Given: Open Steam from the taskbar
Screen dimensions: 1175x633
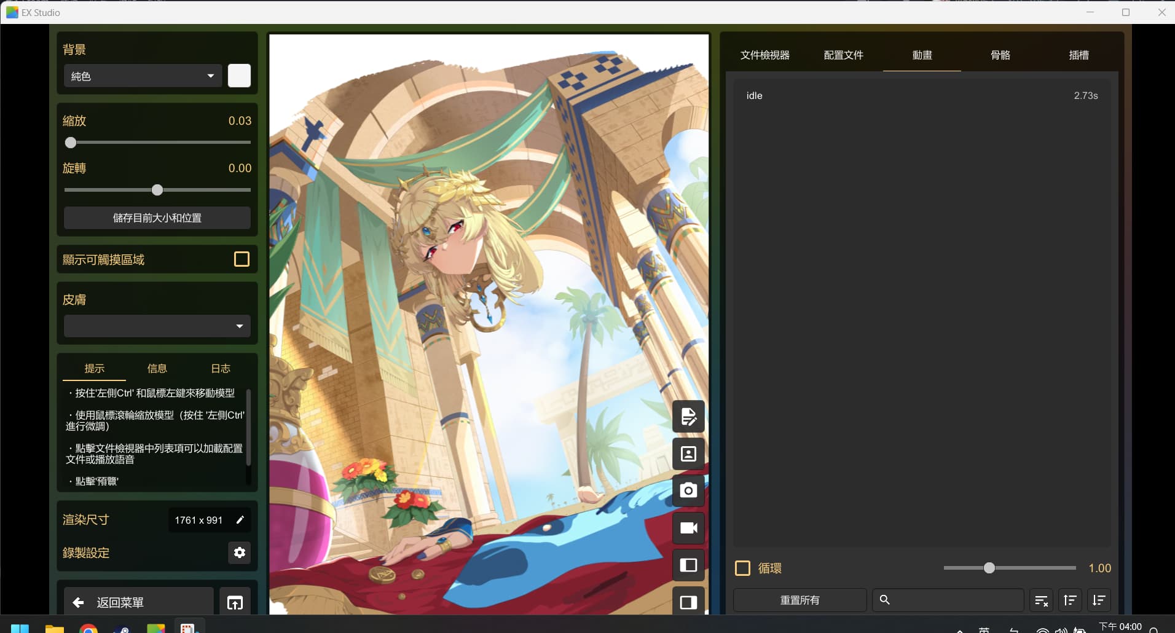Looking at the screenshot, I should 122,629.
